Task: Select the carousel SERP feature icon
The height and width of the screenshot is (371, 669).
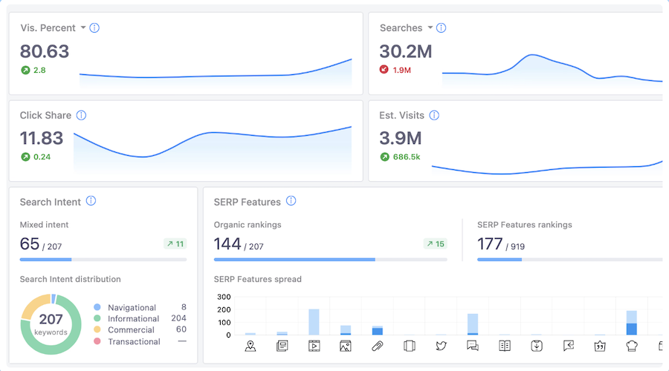Action: [x=409, y=346]
